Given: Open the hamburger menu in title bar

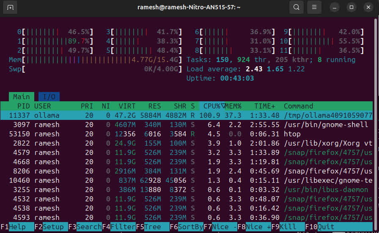Looking at the screenshot, I should pos(314,7).
